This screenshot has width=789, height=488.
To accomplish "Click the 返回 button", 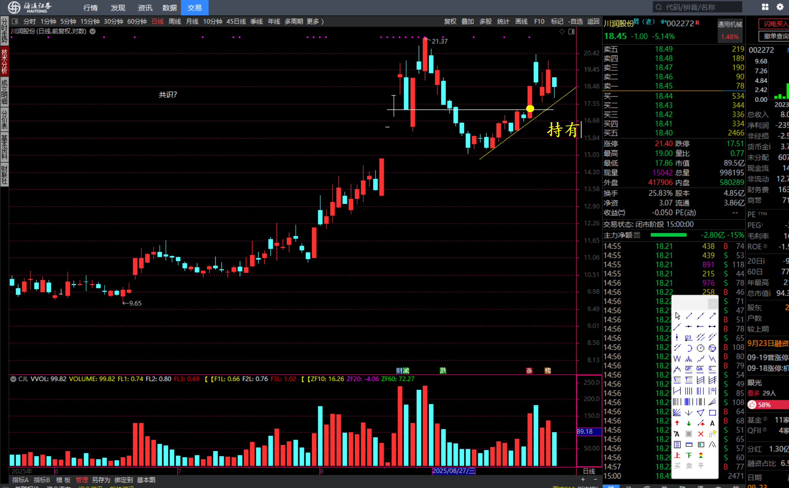I will (593, 21).
